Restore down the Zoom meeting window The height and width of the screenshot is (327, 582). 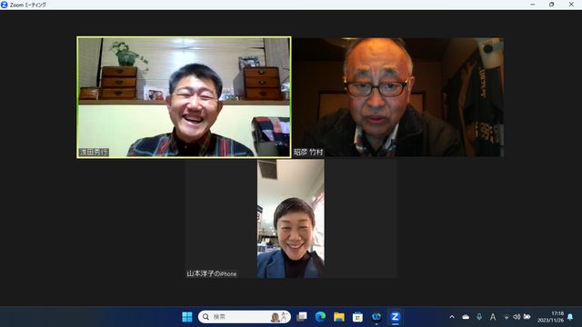[552, 5]
